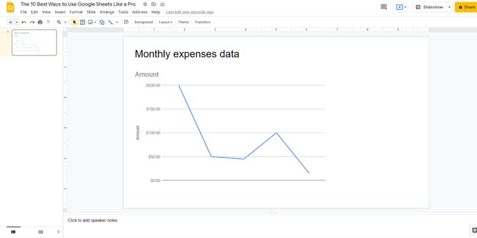Image resolution: width=477 pixels, height=238 pixels.
Task: Activate the paint format tool
Action: (x=48, y=22)
